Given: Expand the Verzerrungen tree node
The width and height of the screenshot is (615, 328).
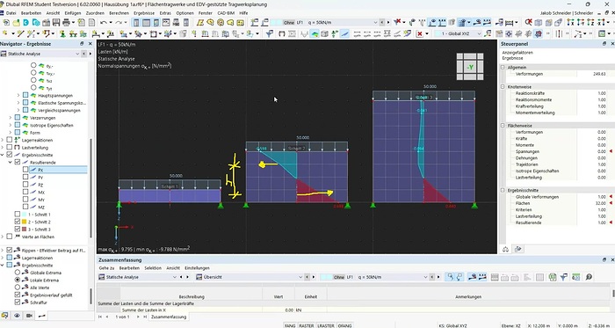Looking at the screenshot, I should coord(11,118).
